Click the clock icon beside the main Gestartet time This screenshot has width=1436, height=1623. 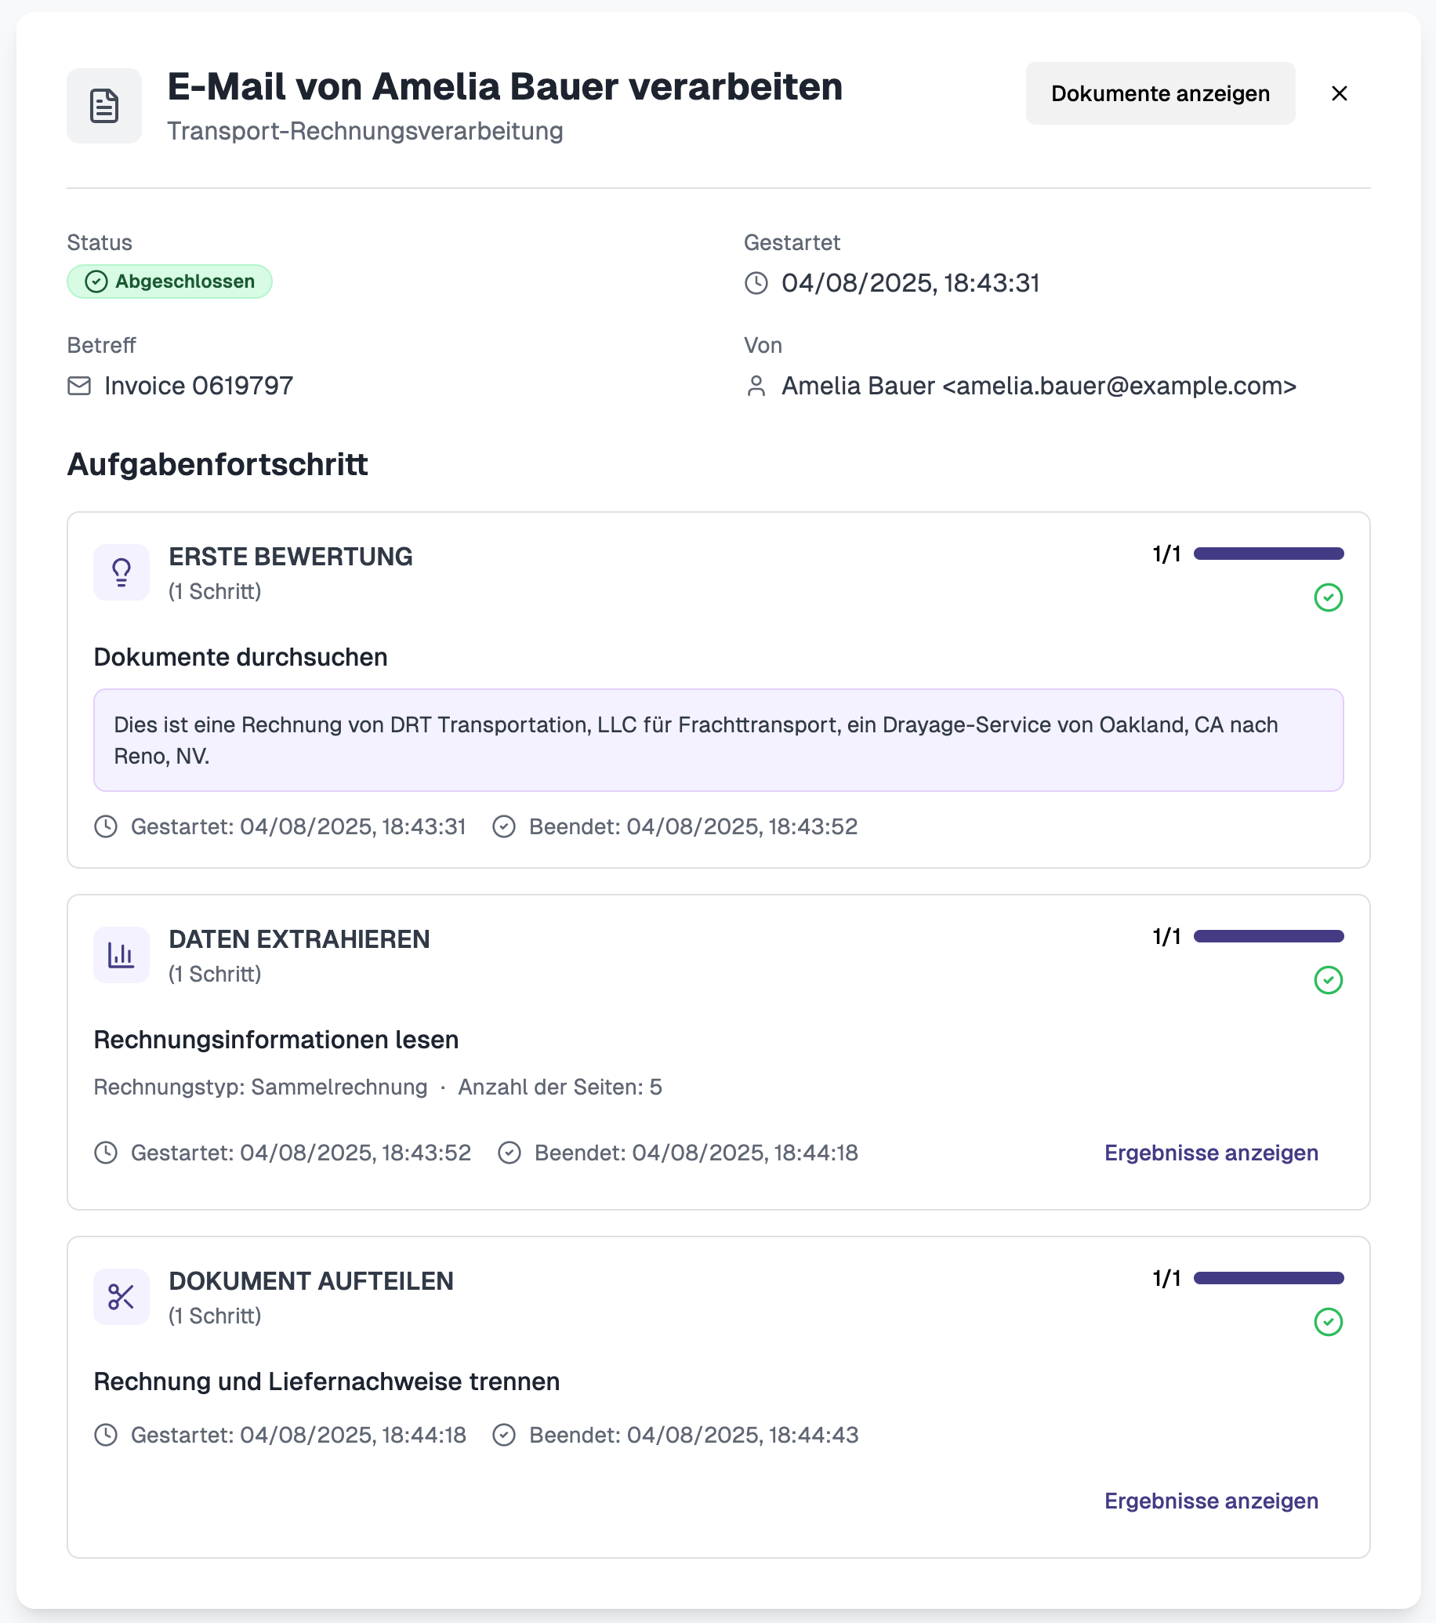pyautogui.click(x=756, y=284)
